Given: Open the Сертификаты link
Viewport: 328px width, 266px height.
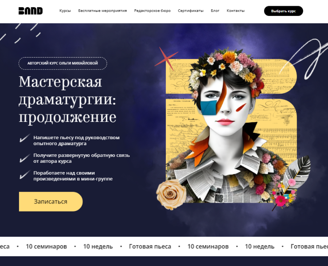Looking at the screenshot, I should 191,11.
